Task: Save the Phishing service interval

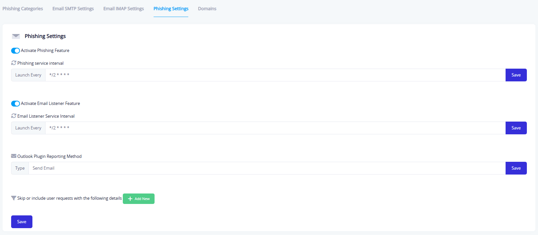Action: (x=516, y=75)
